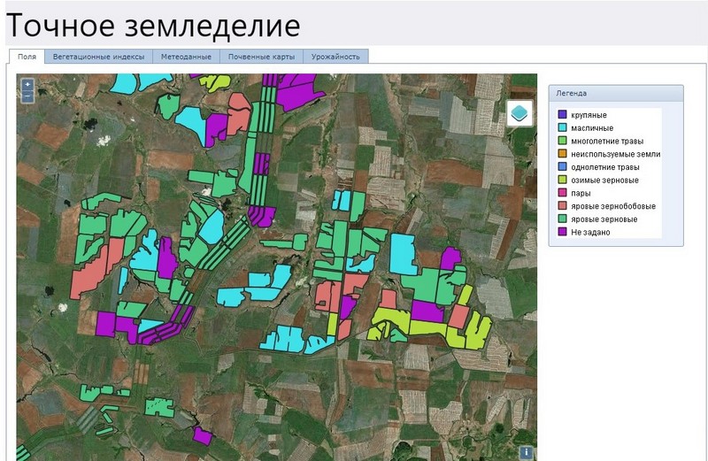Click the озимые зерновые legend swatch
708x461 pixels.
click(562, 180)
